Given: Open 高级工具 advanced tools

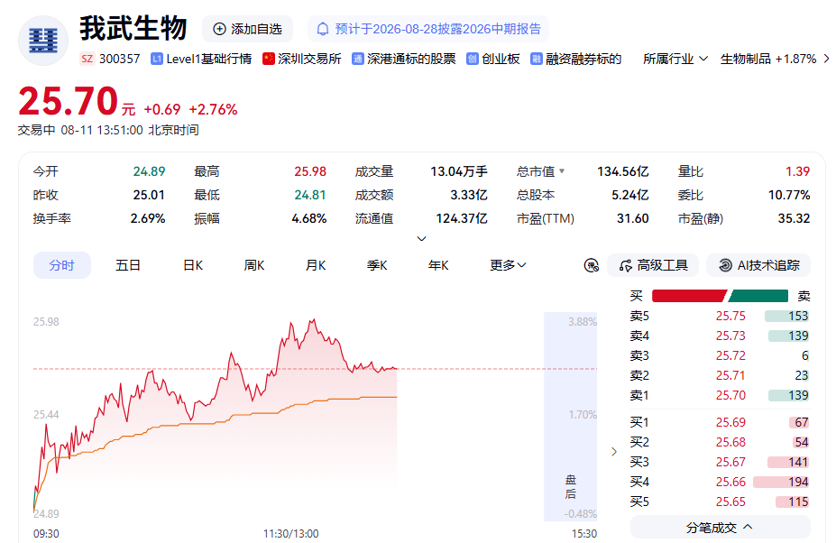Looking at the screenshot, I should coord(653,265).
